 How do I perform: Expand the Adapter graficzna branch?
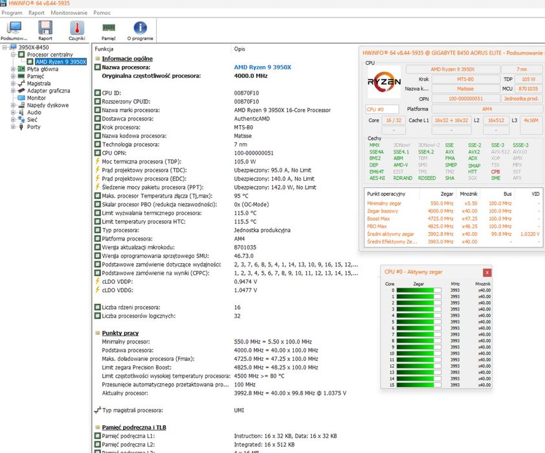pyautogui.click(x=13, y=91)
